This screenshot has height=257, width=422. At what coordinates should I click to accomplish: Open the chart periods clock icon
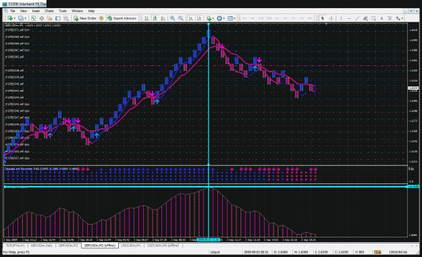coord(219,18)
